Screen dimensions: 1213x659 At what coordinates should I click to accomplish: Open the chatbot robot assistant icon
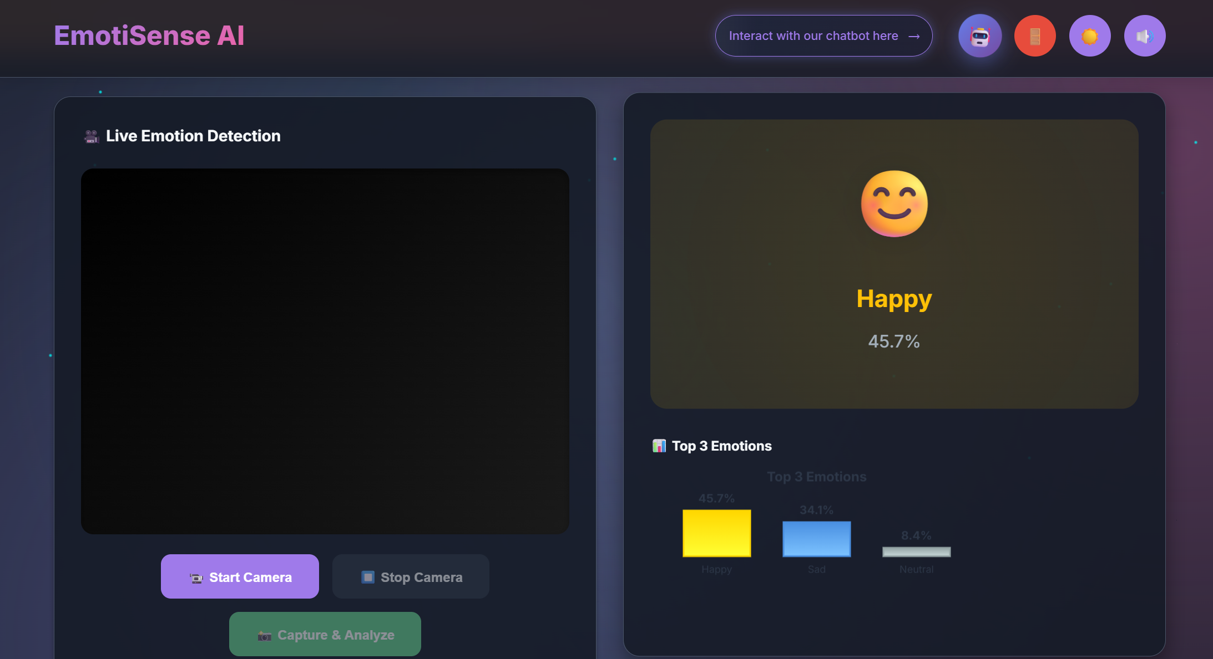979,35
